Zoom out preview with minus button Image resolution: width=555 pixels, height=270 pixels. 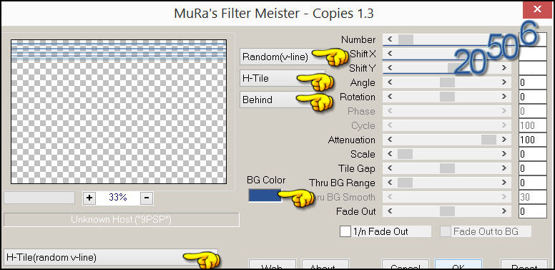pyautogui.click(x=147, y=198)
